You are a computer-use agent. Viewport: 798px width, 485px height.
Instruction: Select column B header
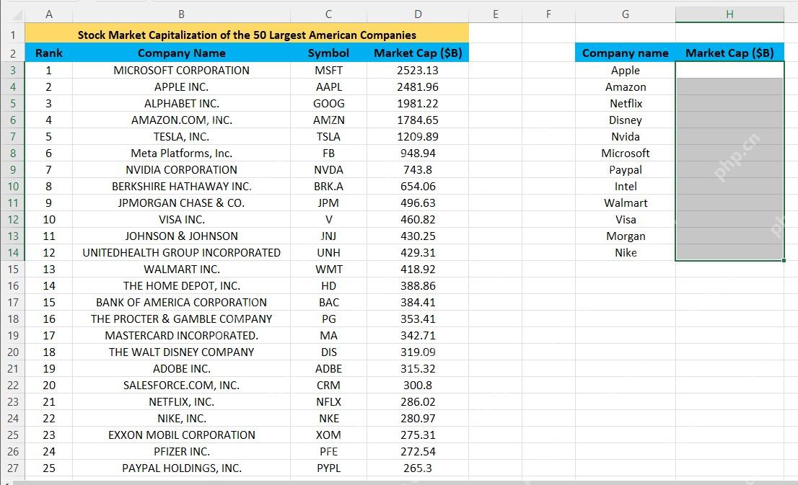pyautogui.click(x=181, y=14)
